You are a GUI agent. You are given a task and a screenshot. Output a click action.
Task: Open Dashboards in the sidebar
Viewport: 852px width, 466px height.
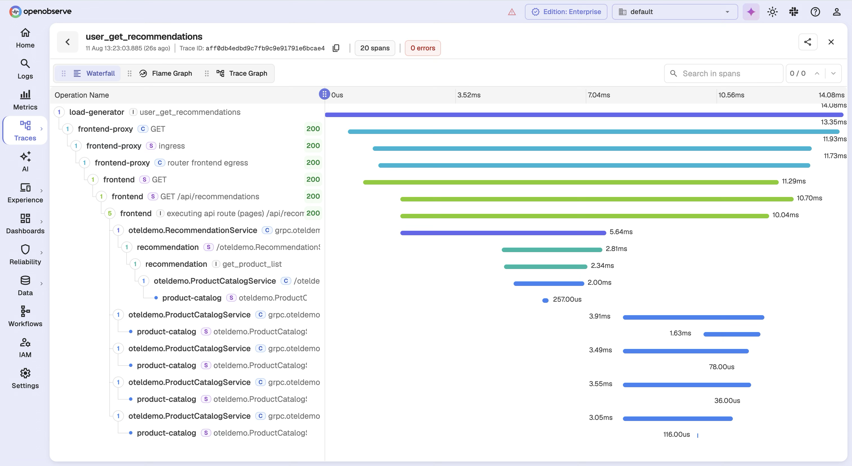pyautogui.click(x=25, y=224)
